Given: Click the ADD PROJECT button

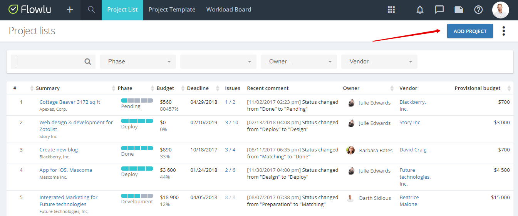Looking at the screenshot, I should point(470,31).
